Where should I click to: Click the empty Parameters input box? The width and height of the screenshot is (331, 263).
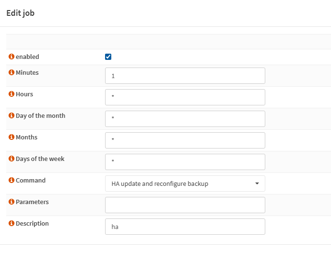[x=185, y=205]
